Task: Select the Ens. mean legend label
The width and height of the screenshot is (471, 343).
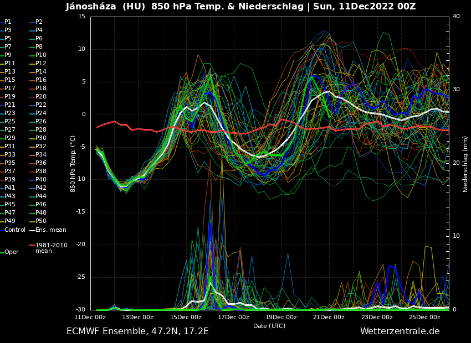Action: (x=50, y=230)
